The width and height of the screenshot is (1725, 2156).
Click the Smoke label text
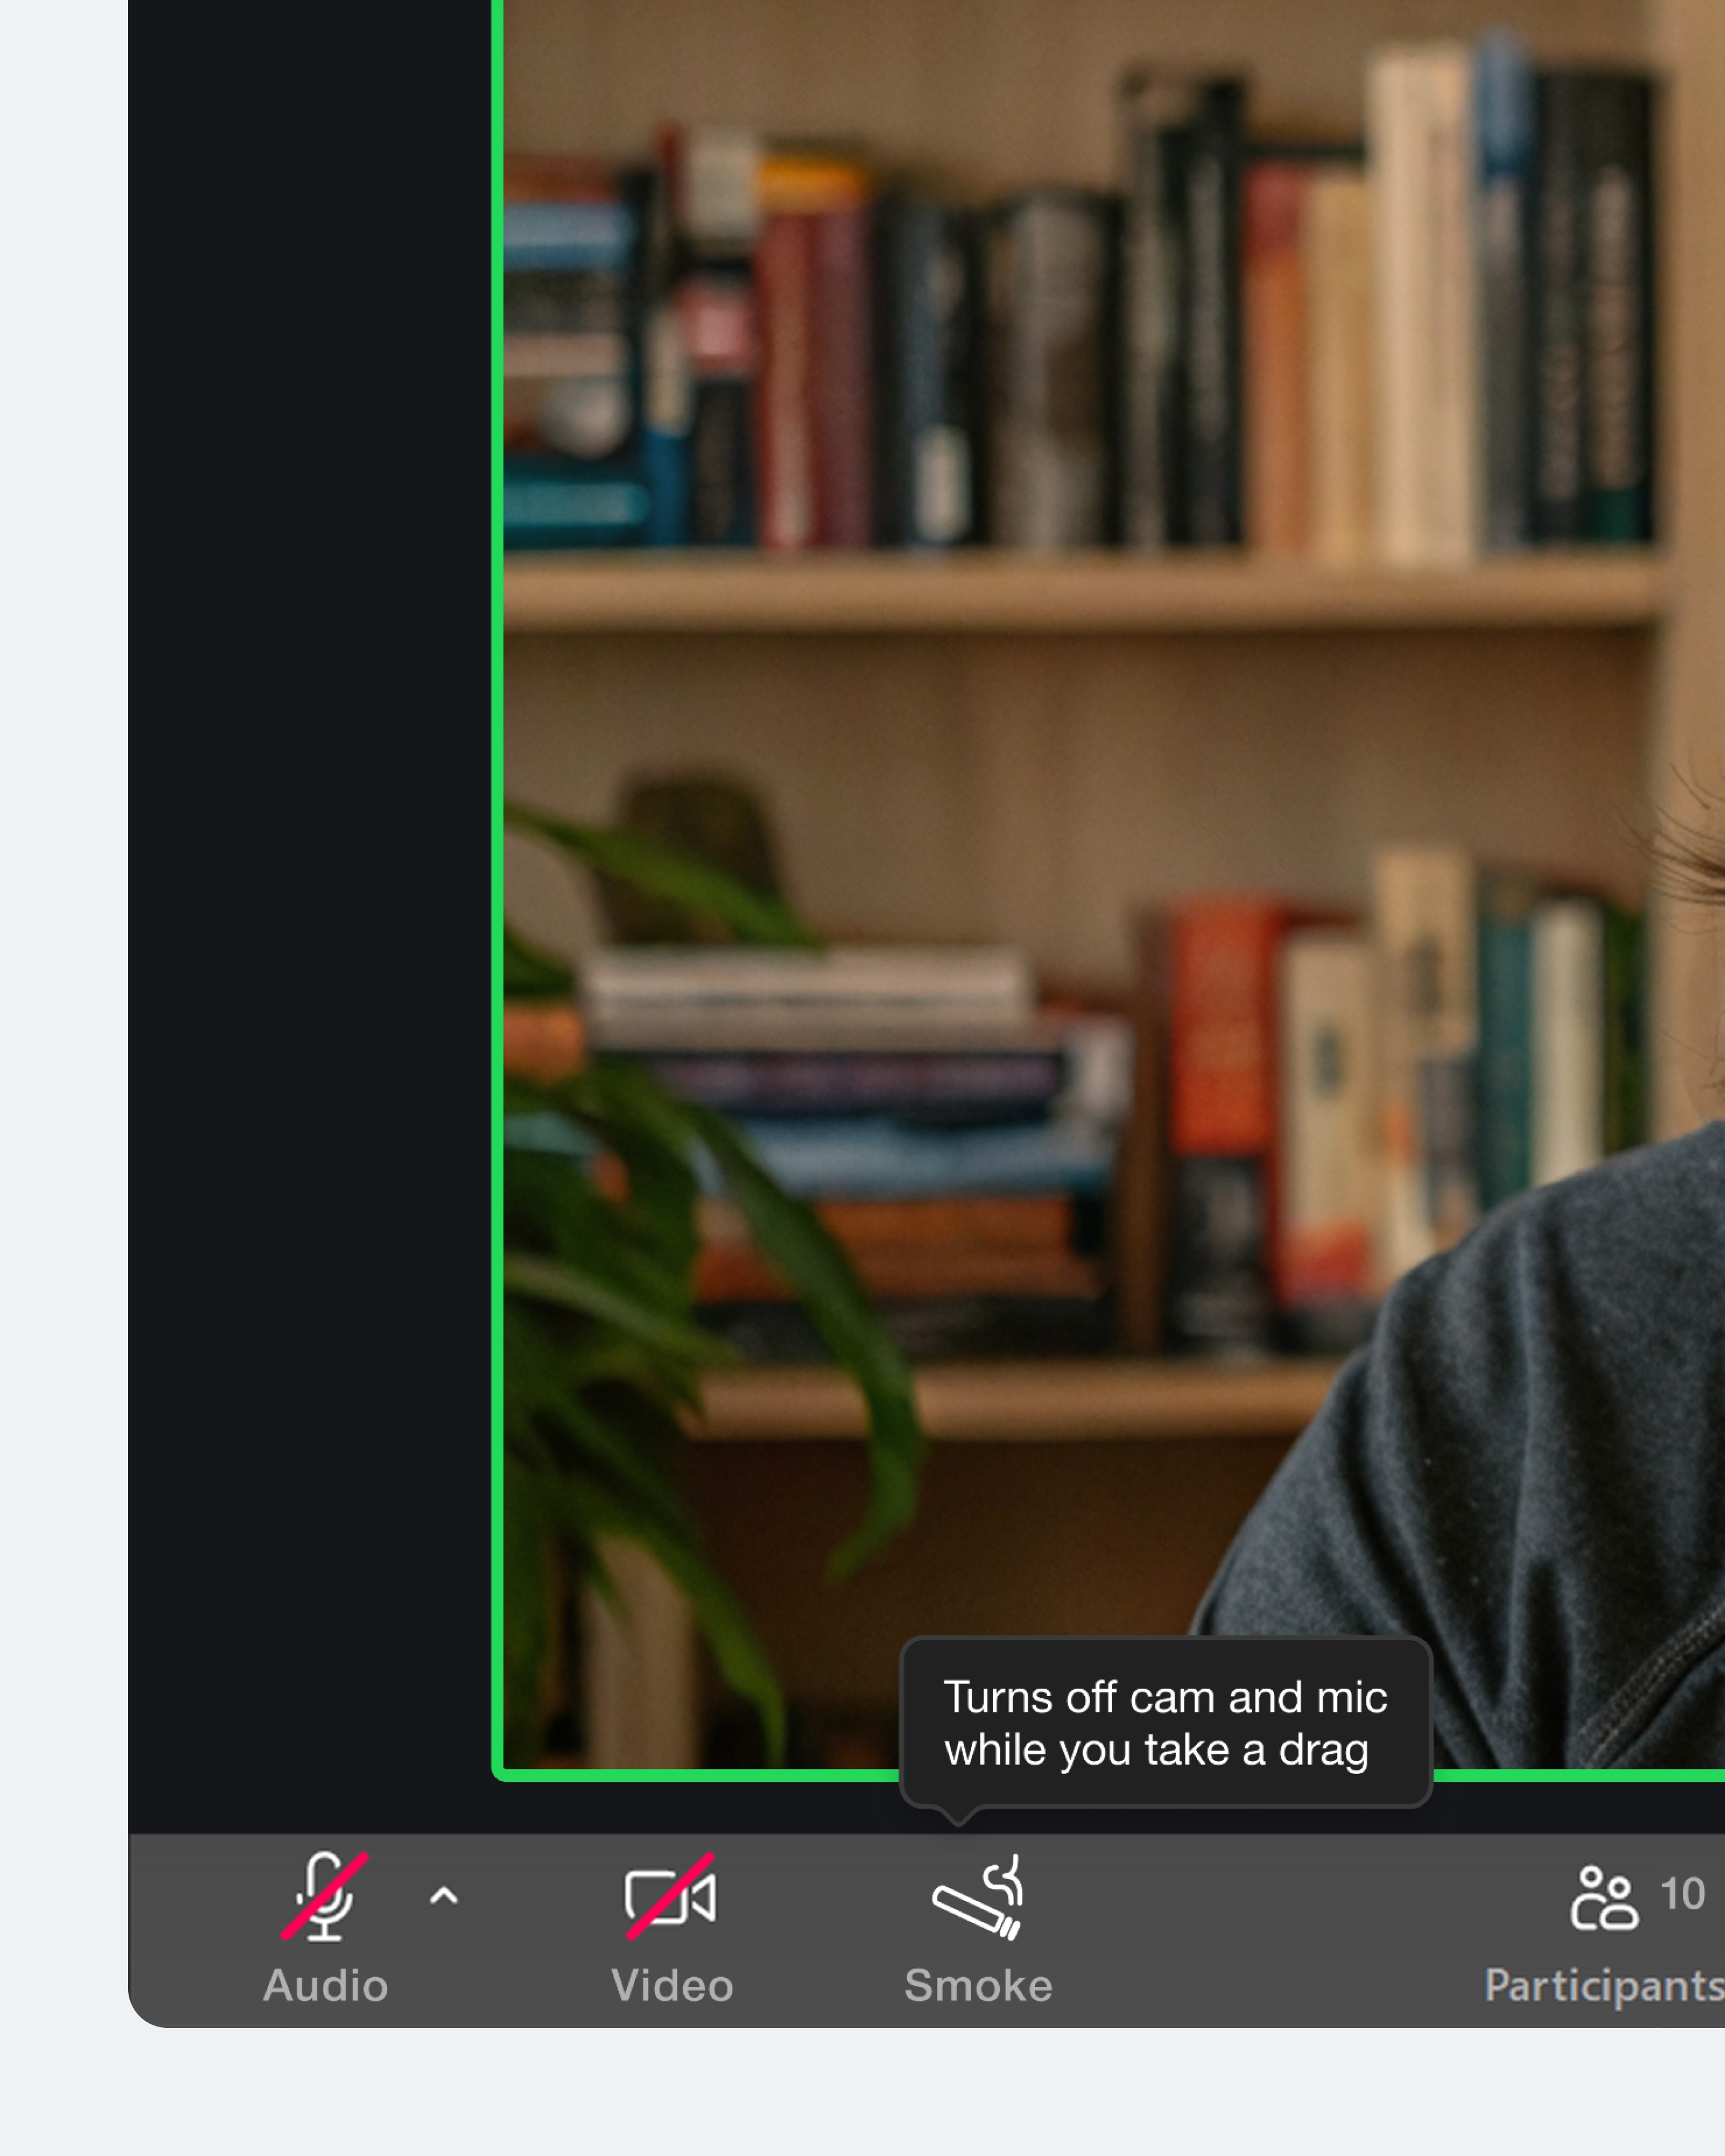pyautogui.click(x=977, y=1986)
